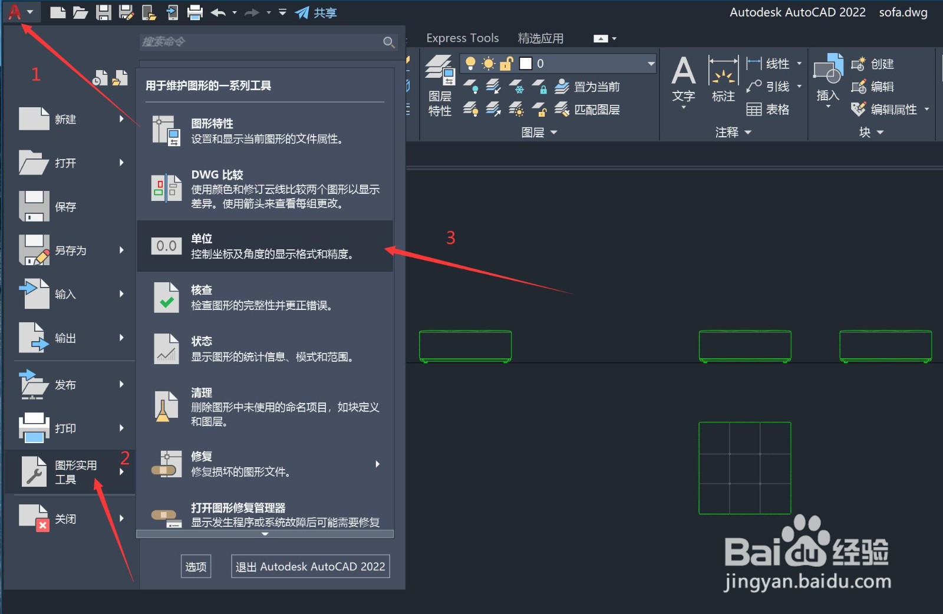Choose DWG 比较 compare entry
The width and height of the screenshot is (943, 614).
pos(265,189)
